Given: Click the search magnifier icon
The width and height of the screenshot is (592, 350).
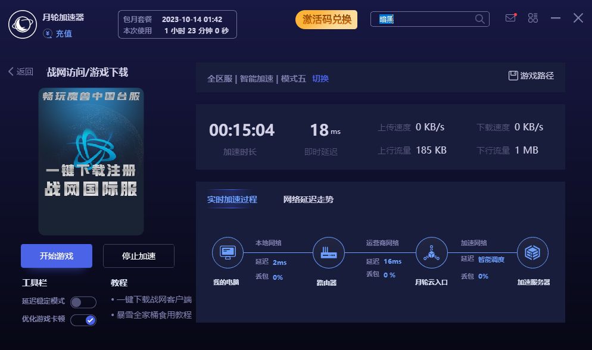Looking at the screenshot, I should click(479, 18).
